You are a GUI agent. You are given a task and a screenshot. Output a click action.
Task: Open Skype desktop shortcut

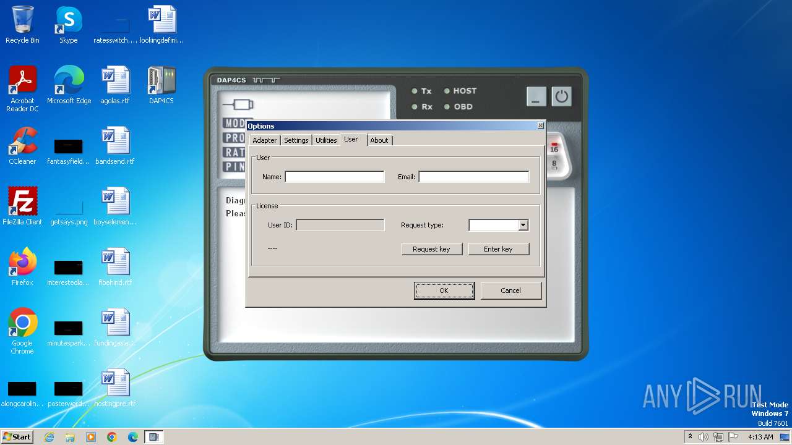coord(69,25)
